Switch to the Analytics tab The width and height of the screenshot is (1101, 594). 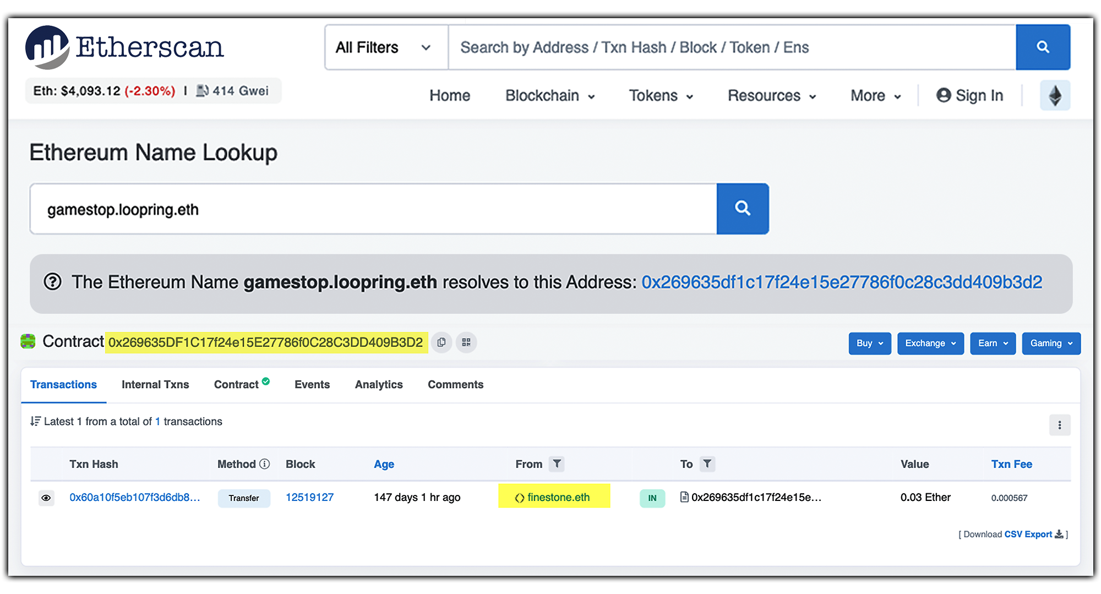pos(379,385)
